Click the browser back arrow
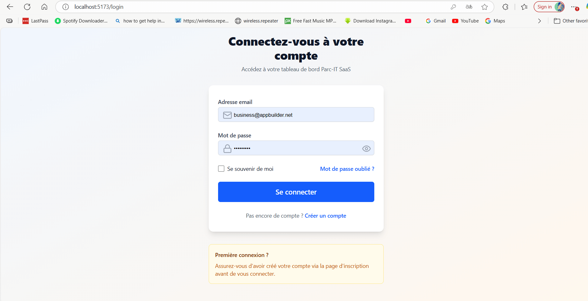 pos(10,7)
